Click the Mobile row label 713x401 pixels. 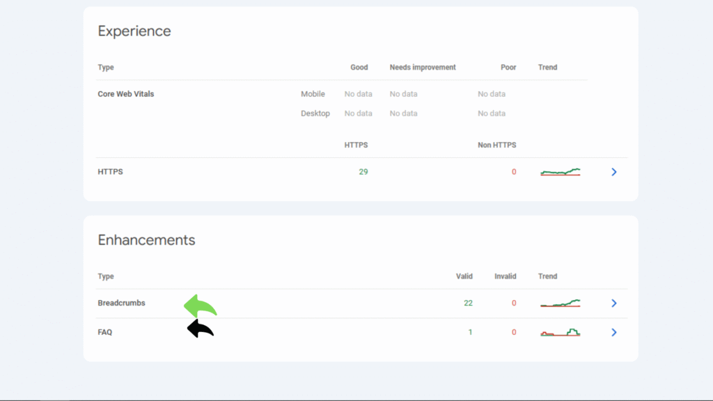(313, 94)
